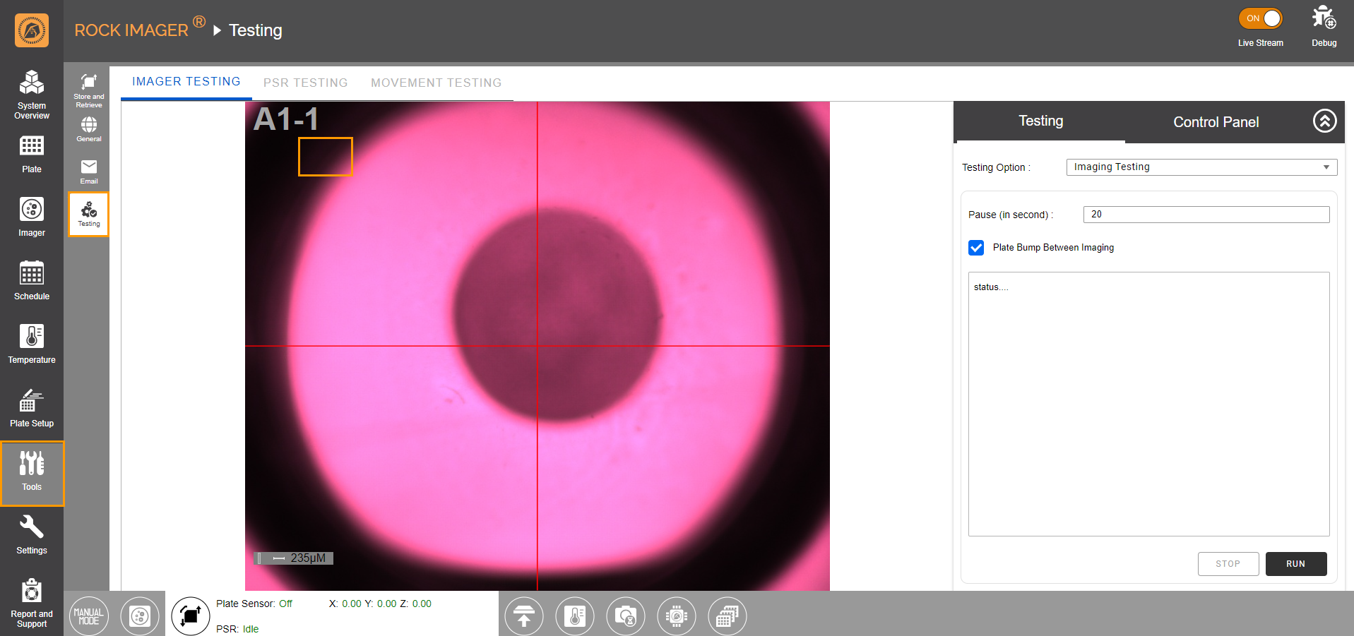Viewport: 1354px width, 636px height.
Task: Uncheck Plate Bump Between Imaging
Action: click(976, 248)
